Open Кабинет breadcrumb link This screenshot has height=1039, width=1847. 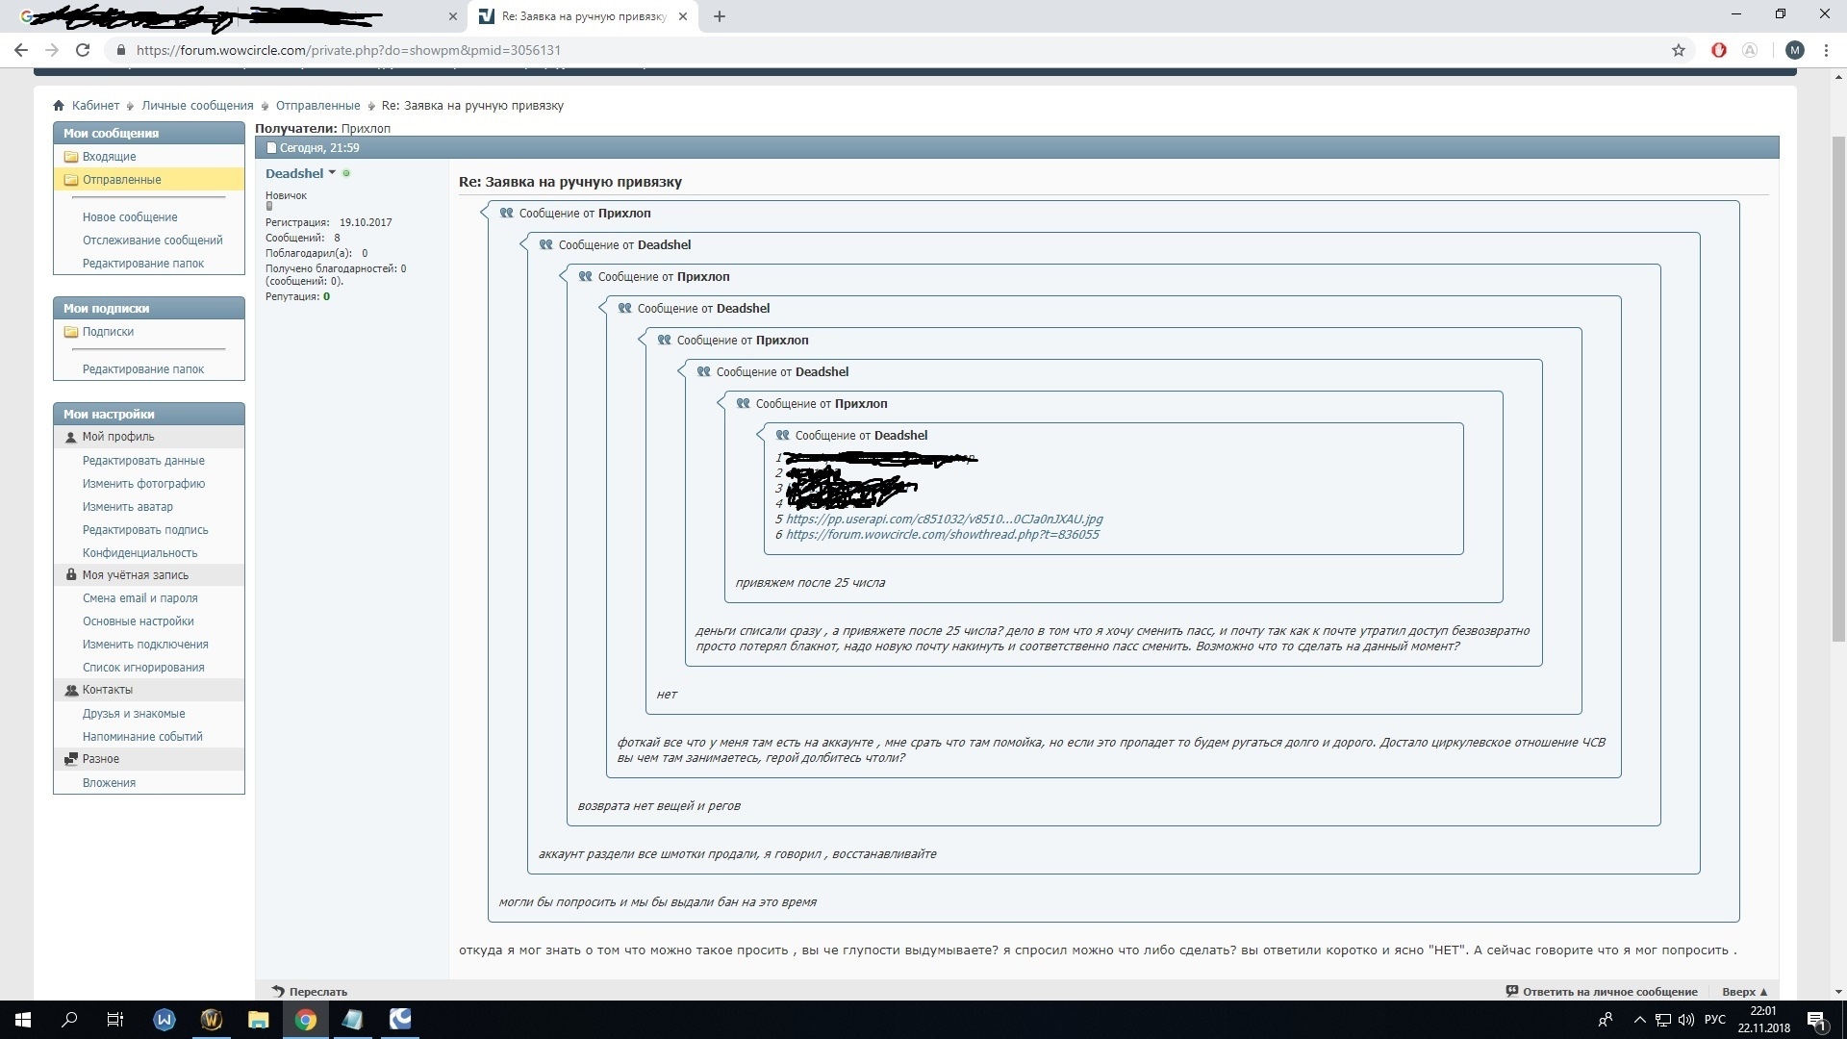[x=95, y=106]
